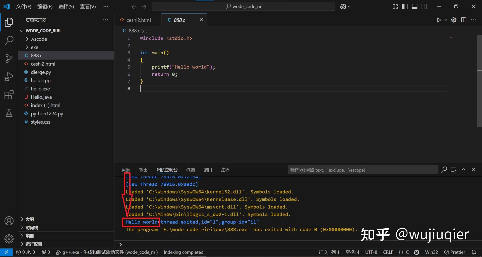
Task: Click the debug console filter input
Action: [x=363, y=170]
